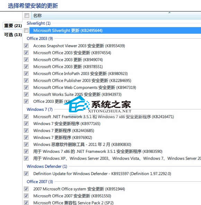The height and width of the screenshot is (205, 201).
Task: Uncheck Microsoft Office InfoPath 2003 安全更新 checkbox
Action: click(x=26, y=73)
